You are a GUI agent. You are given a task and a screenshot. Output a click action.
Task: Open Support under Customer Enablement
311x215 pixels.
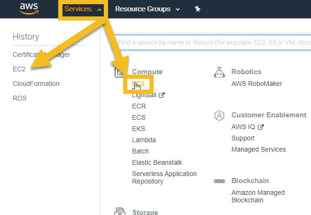243,138
